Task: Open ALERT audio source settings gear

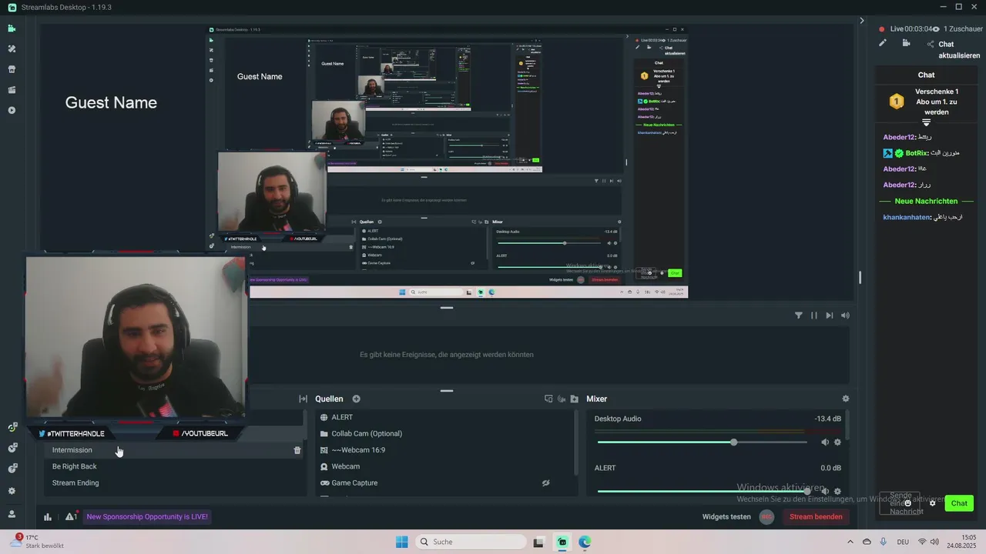Action: (x=837, y=491)
